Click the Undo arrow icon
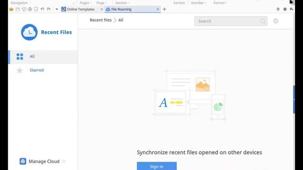 pyautogui.click(x=42, y=9)
